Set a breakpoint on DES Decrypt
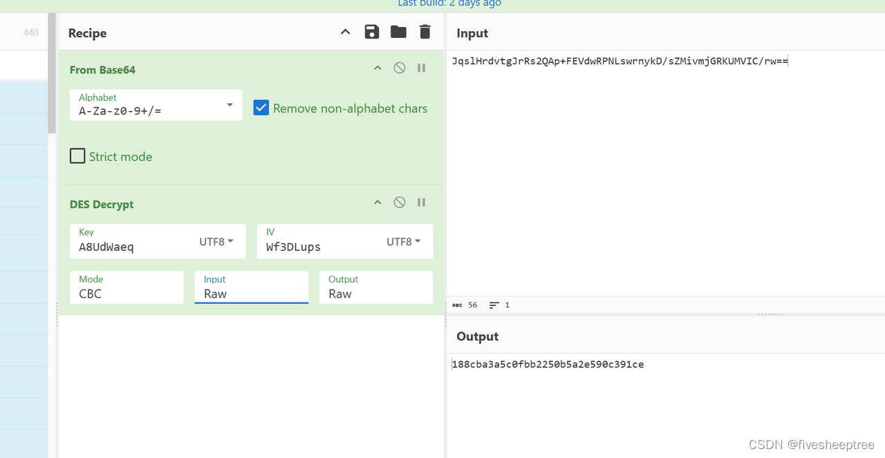 [x=421, y=202]
